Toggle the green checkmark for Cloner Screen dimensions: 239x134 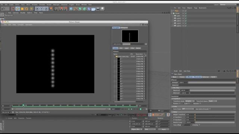coord(186,13)
